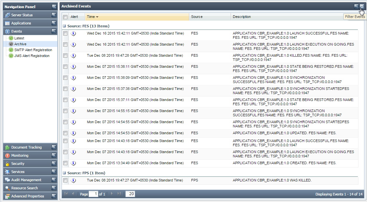Toggle the select-all checkbox in table header
This screenshot has width=367, height=202.
pyautogui.click(x=65, y=17)
